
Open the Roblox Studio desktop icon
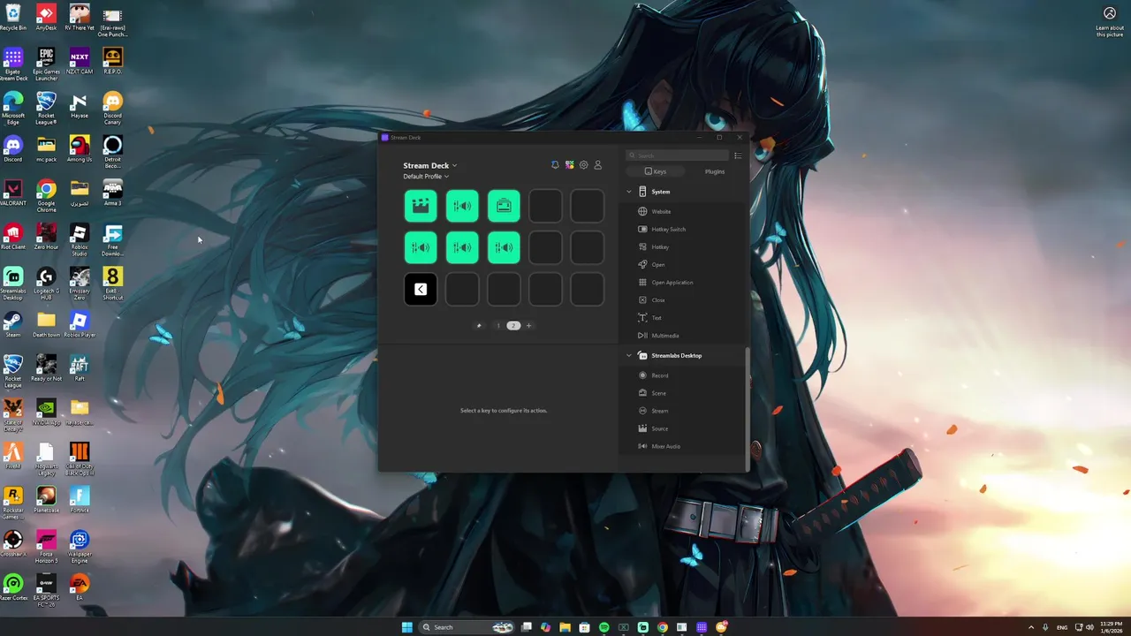coord(80,240)
